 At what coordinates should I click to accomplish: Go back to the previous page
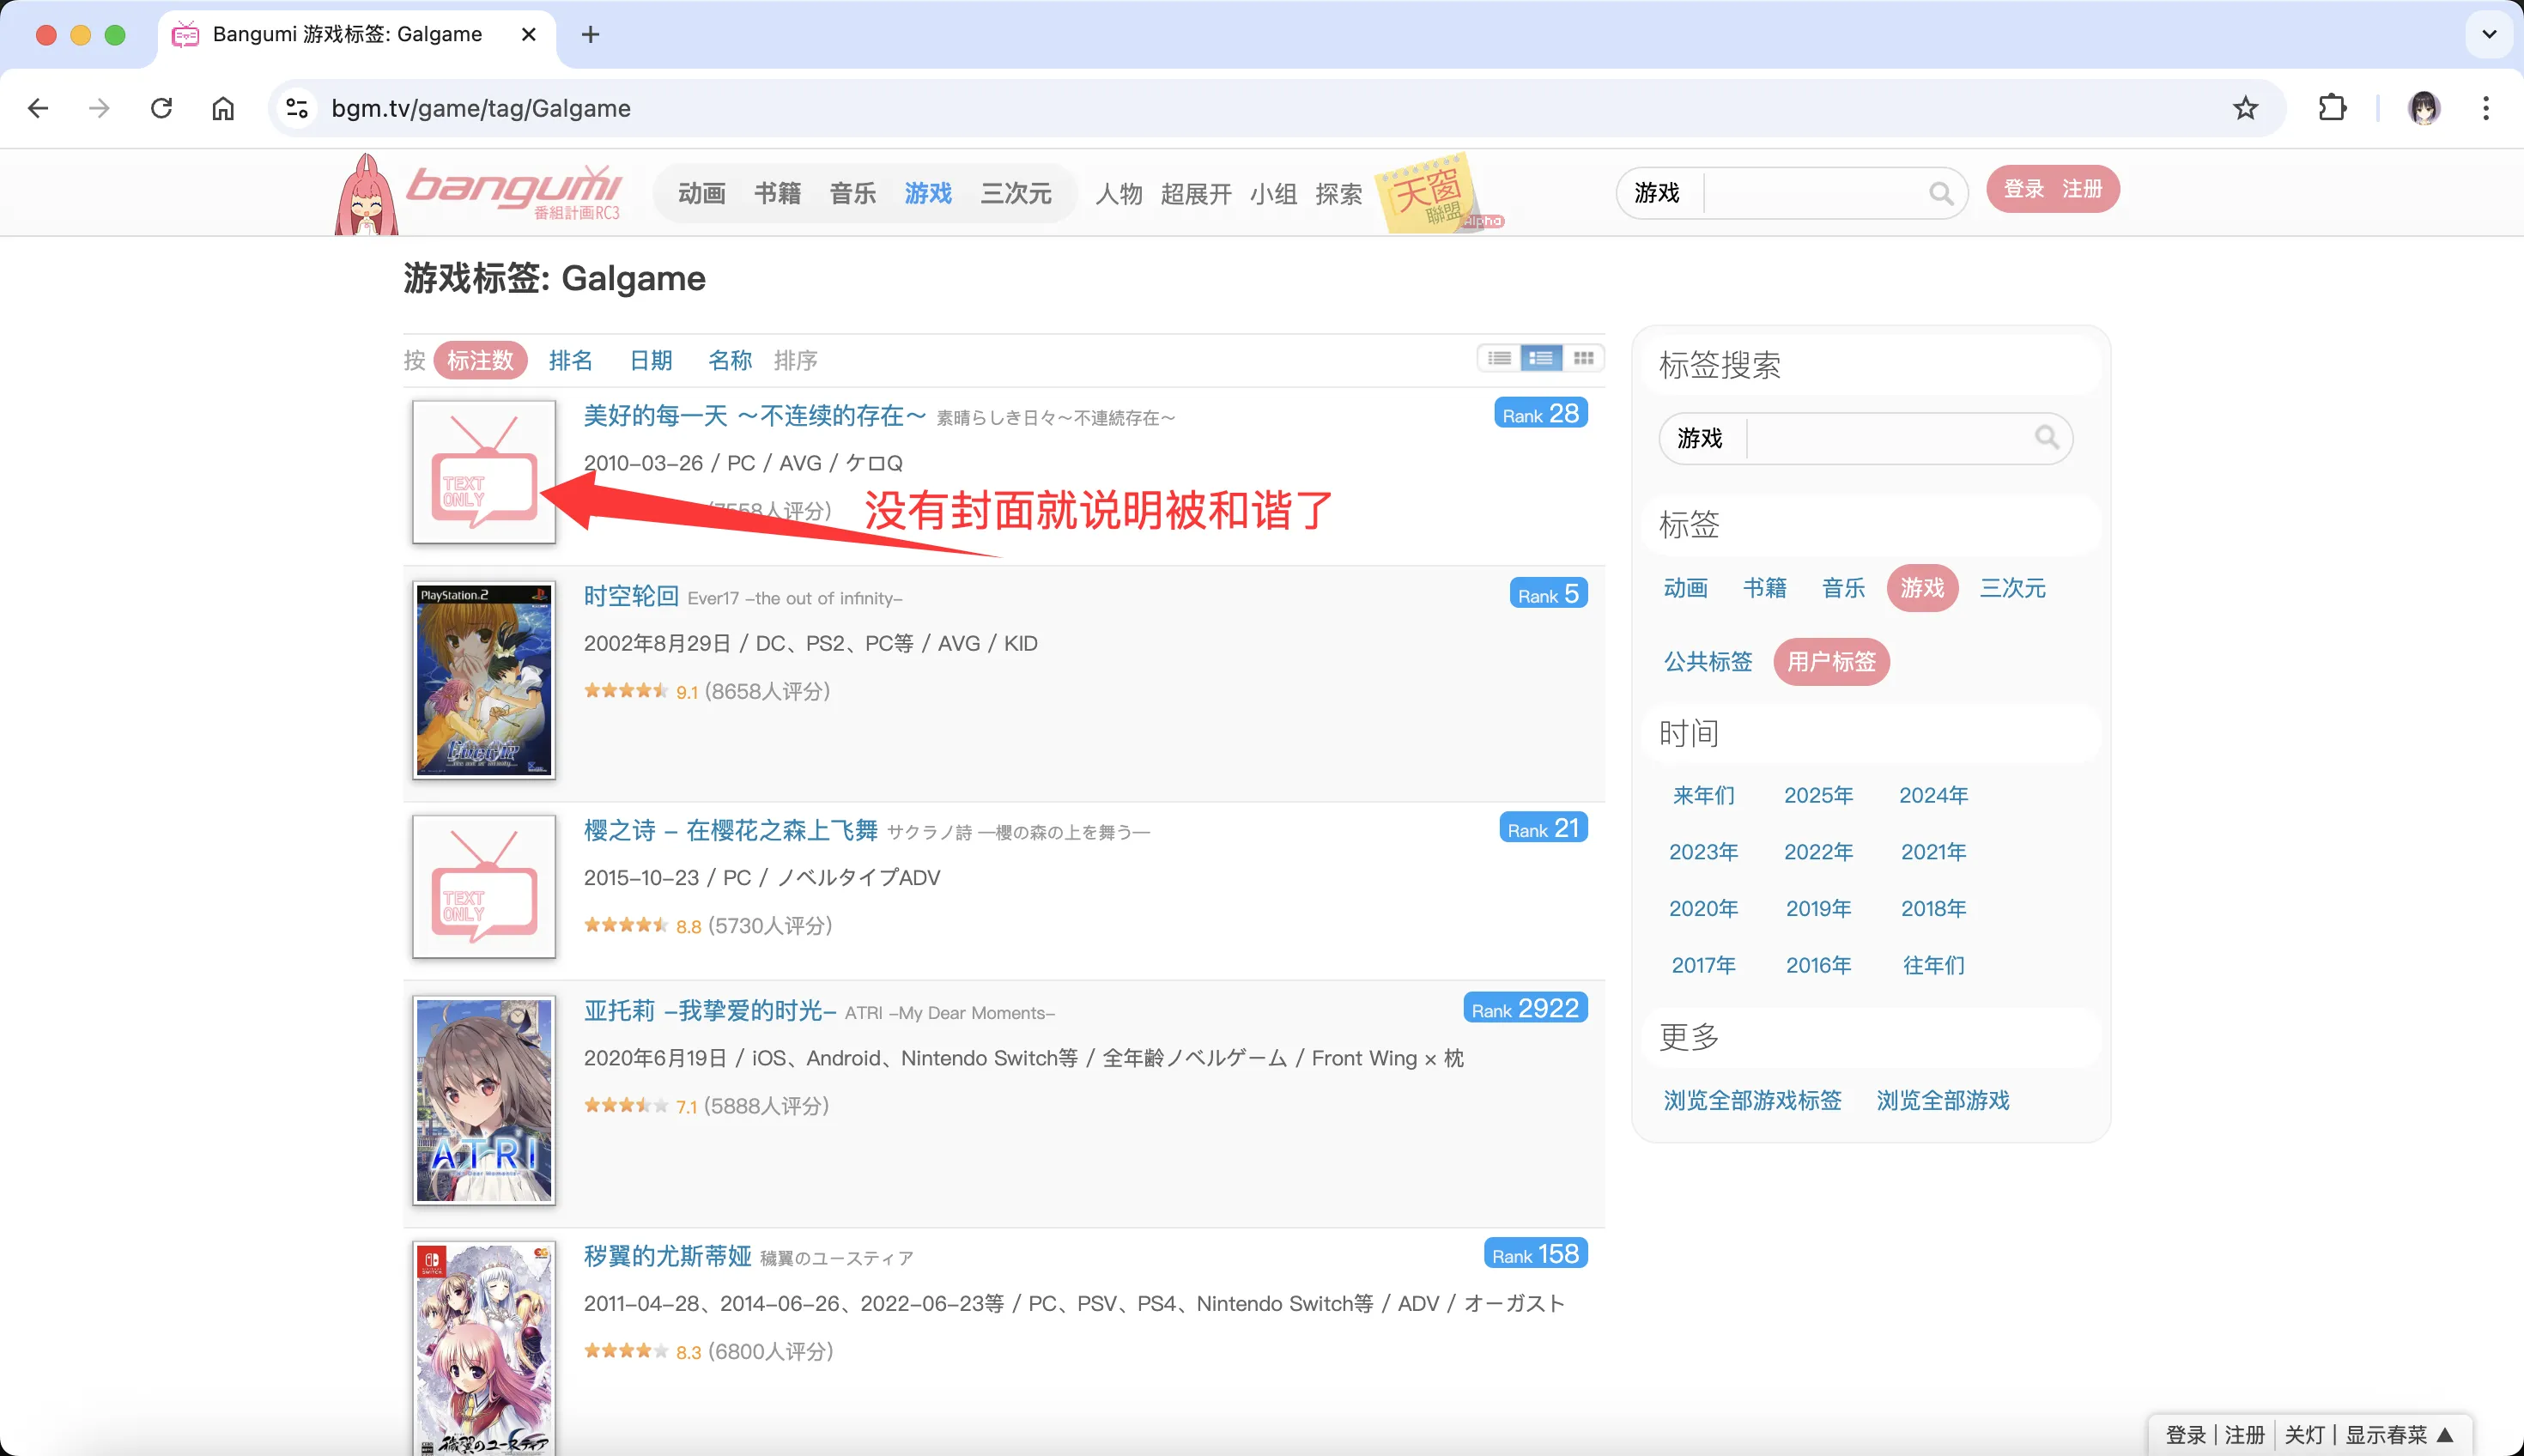click(38, 108)
